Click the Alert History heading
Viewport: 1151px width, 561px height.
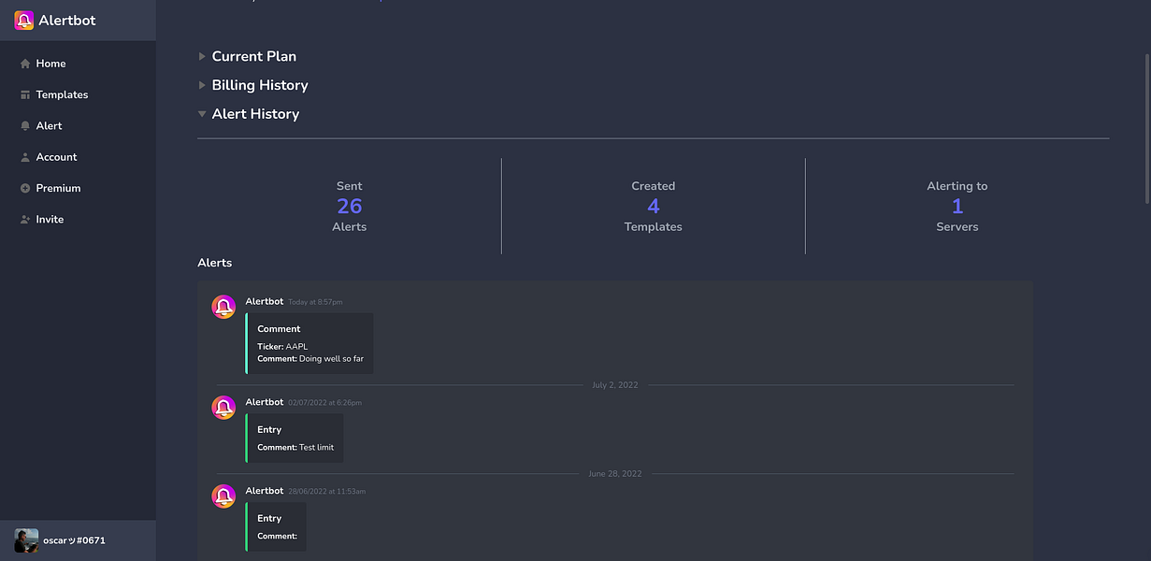255,114
